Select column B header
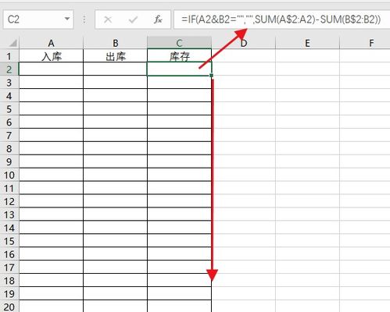390x312 pixels. click(115, 43)
